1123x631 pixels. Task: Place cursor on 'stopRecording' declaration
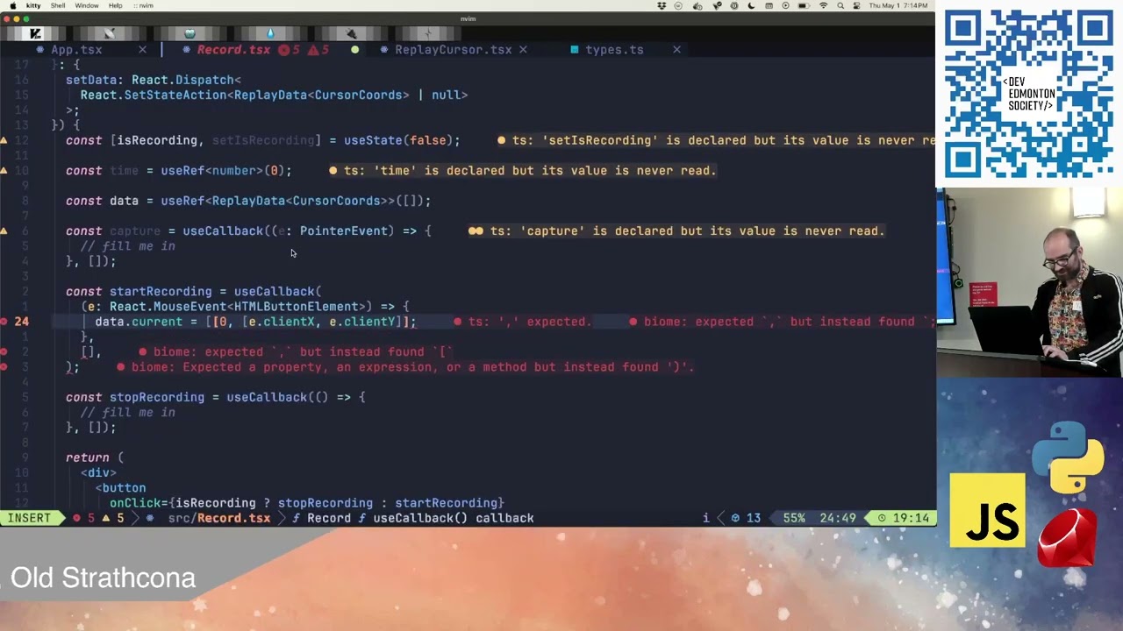pyautogui.click(x=157, y=398)
